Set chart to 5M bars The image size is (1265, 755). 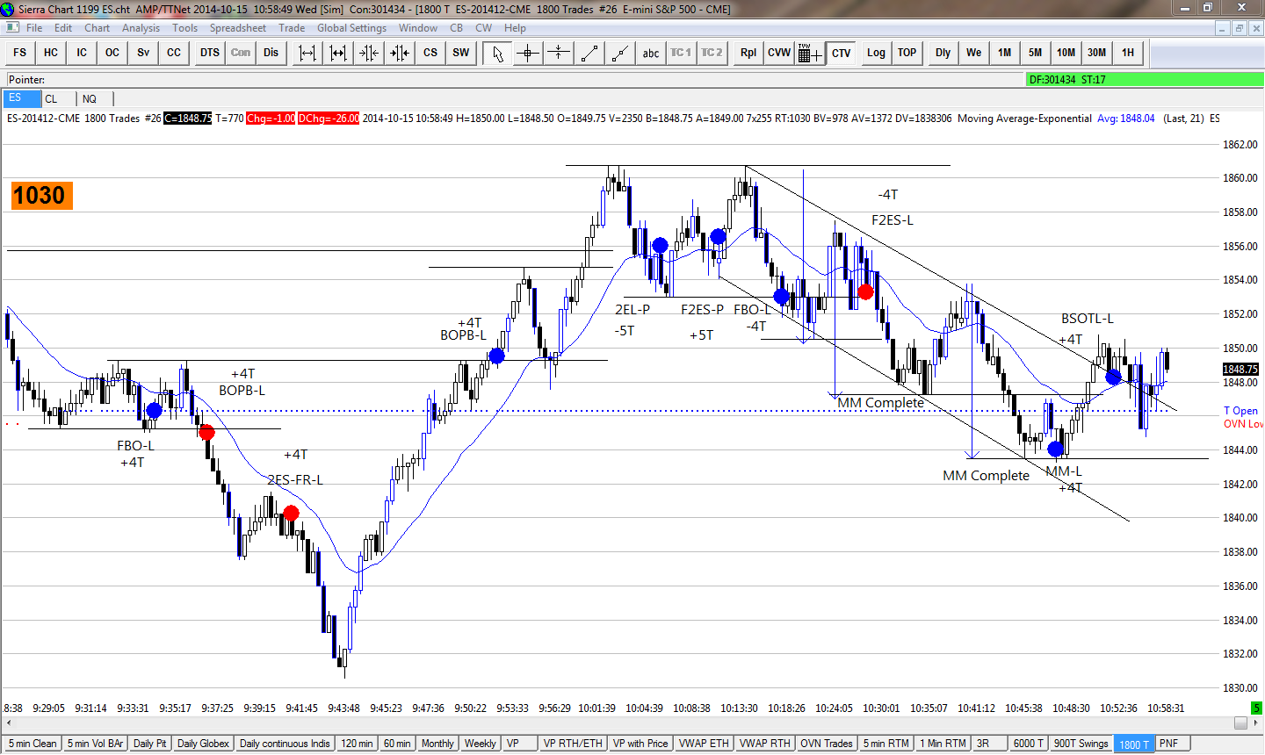(1036, 53)
